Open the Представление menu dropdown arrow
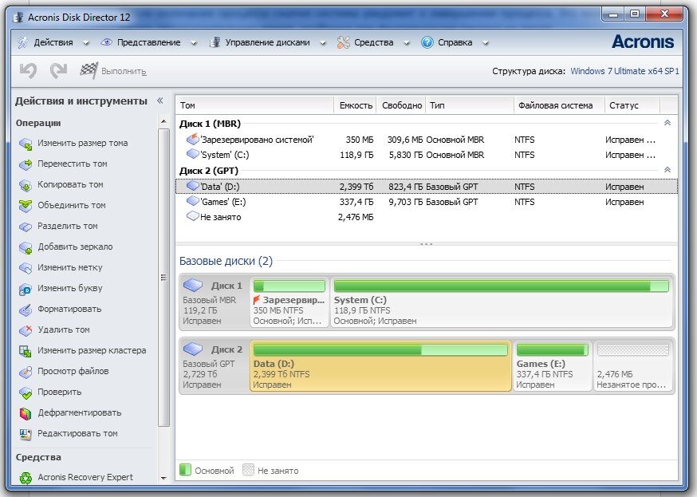This screenshot has height=497, width=697. pyautogui.click(x=193, y=43)
